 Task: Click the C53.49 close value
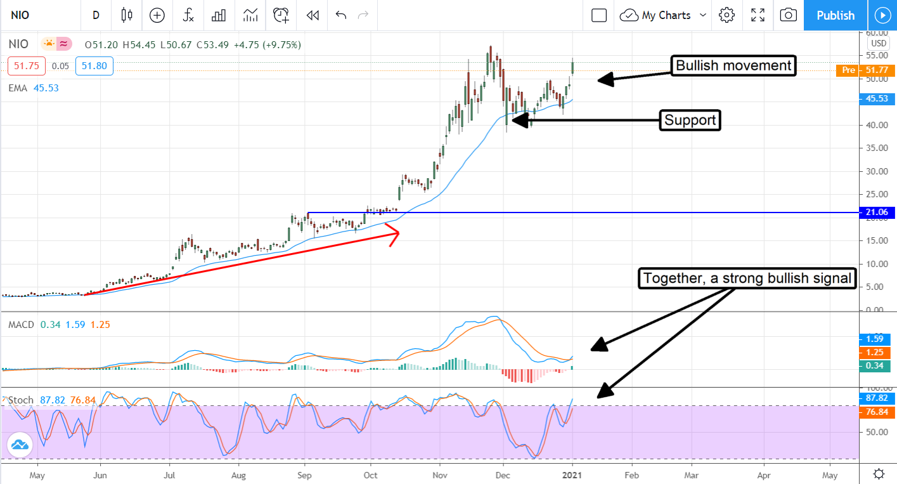tap(214, 44)
